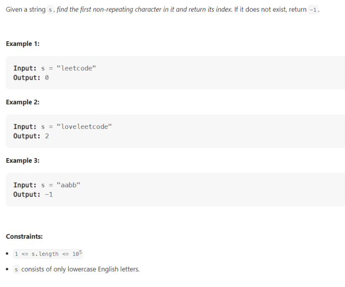The height and width of the screenshot is (287, 345).
Task: Click the "Constraints:" heading
Action: click(24, 236)
